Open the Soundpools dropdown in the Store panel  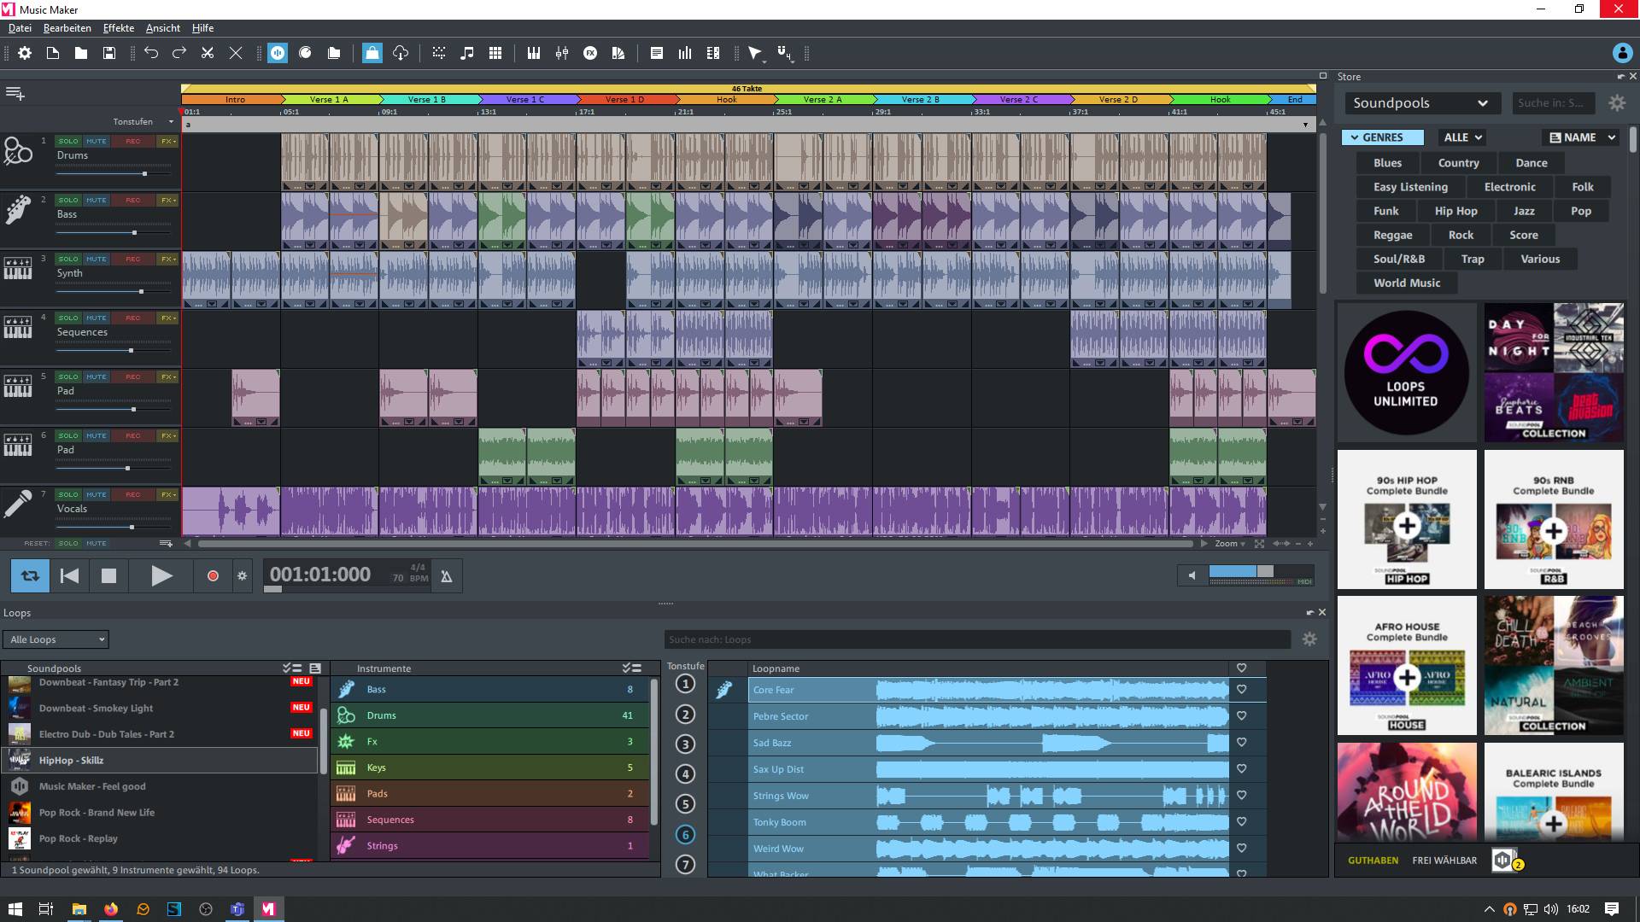point(1422,102)
